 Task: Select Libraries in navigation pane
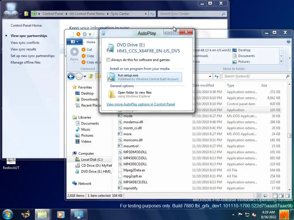pos(82,117)
